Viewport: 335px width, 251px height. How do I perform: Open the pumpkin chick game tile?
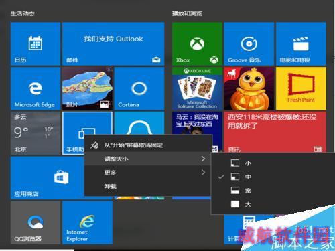(249, 88)
